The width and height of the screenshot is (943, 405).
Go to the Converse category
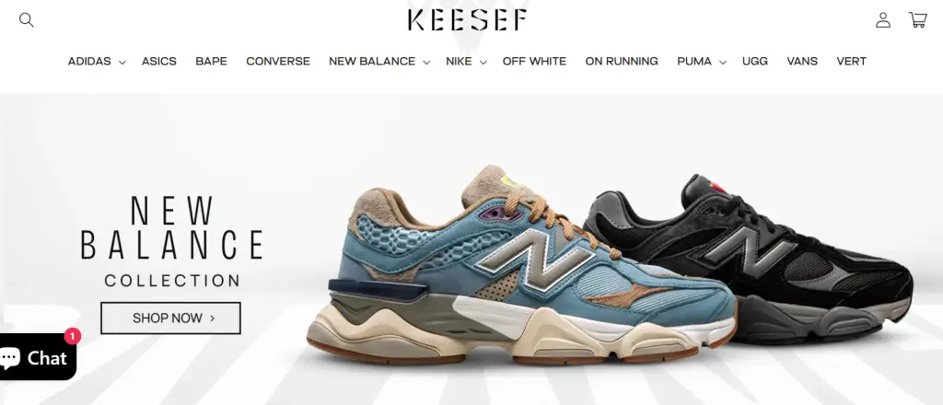click(x=278, y=62)
